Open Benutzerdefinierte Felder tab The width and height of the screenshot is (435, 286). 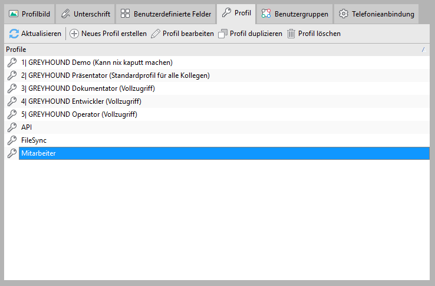click(166, 14)
